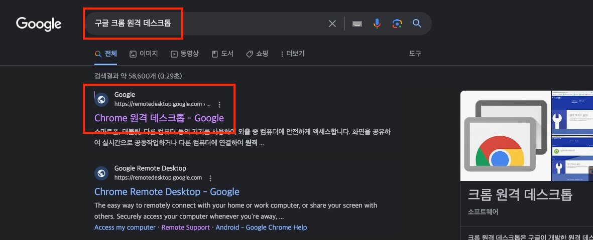This screenshot has width=593, height=240.
Task: Open top blue screenshot thumbnail in panel
Action: click(x=572, y=113)
